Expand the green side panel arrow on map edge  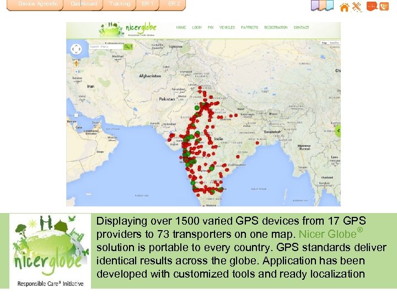[338, 131]
